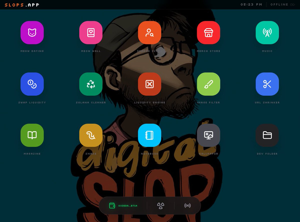Open the Meow Dating cat icon
The image size is (300, 222).
(32, 32)
